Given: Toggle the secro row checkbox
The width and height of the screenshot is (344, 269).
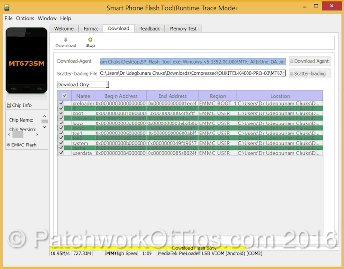Looking at the screenshot, I should [61, 128].
